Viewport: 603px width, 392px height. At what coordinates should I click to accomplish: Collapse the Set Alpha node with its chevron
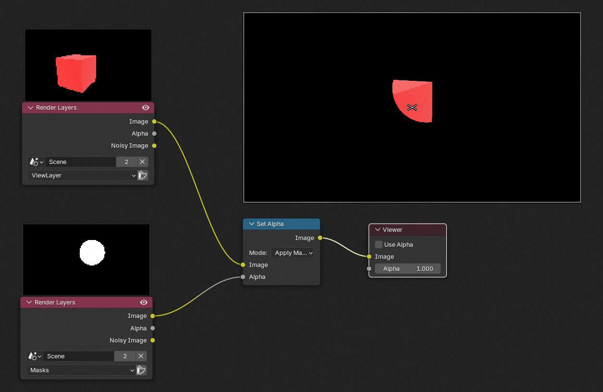tap(251, 224)
